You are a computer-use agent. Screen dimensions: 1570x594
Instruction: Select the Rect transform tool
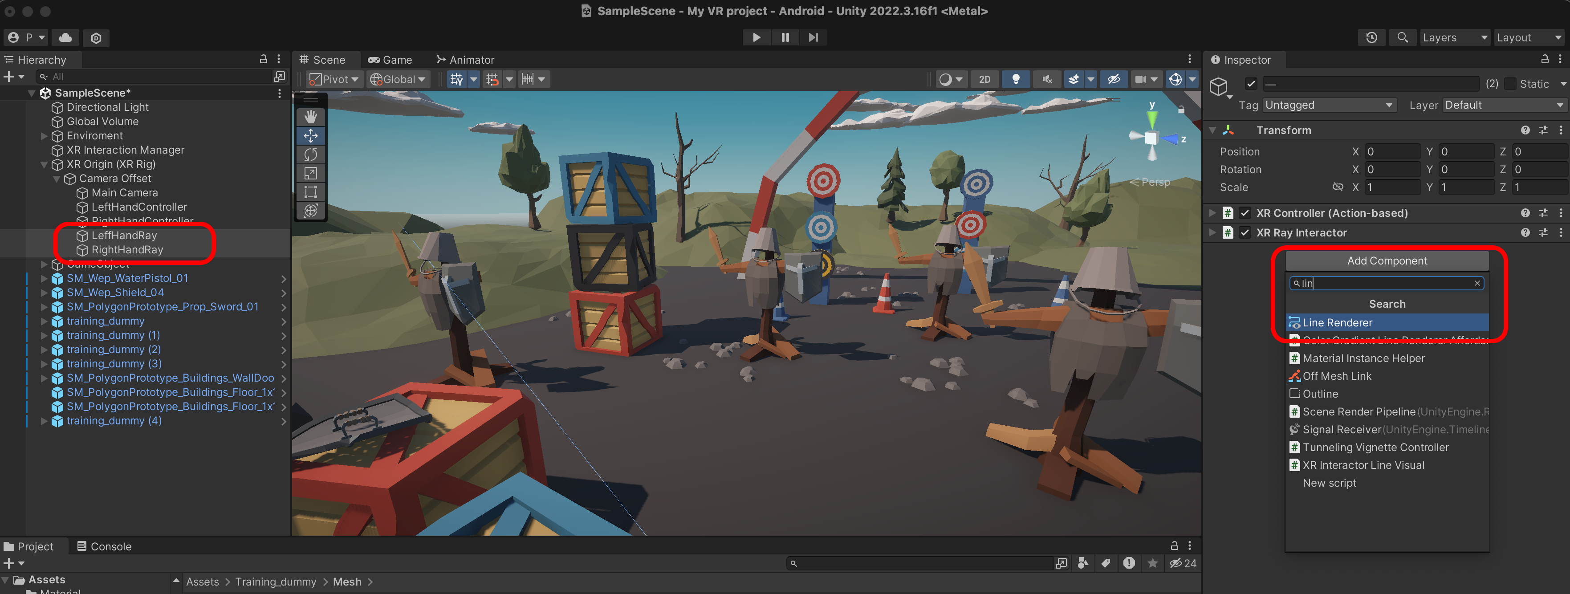click(x=310, y=192)
